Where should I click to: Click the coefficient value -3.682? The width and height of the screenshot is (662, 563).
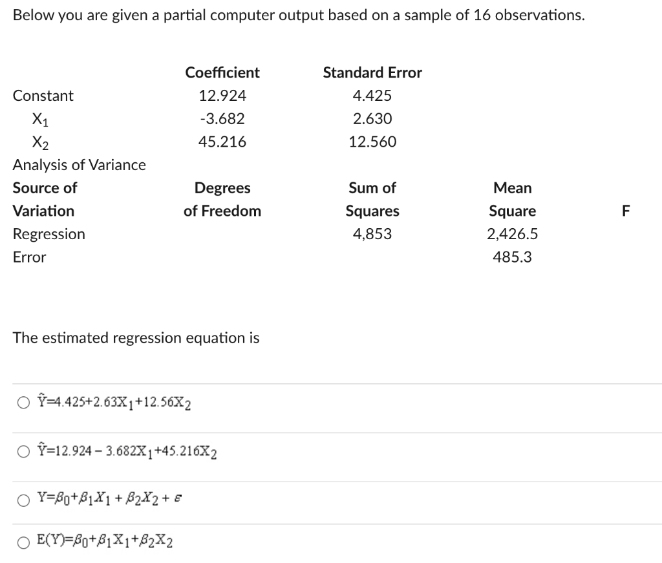tap(222, 118)
